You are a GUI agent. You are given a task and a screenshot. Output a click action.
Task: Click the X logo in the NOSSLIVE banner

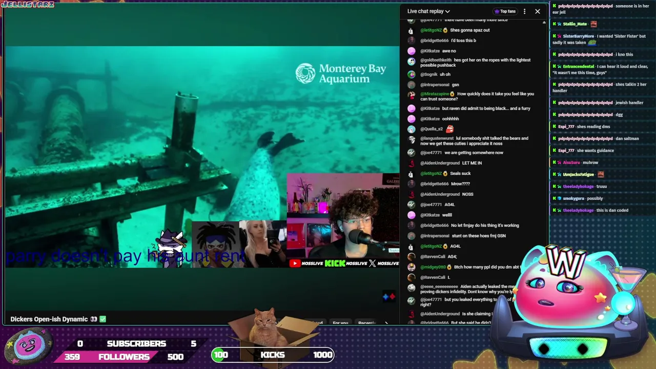372,263
